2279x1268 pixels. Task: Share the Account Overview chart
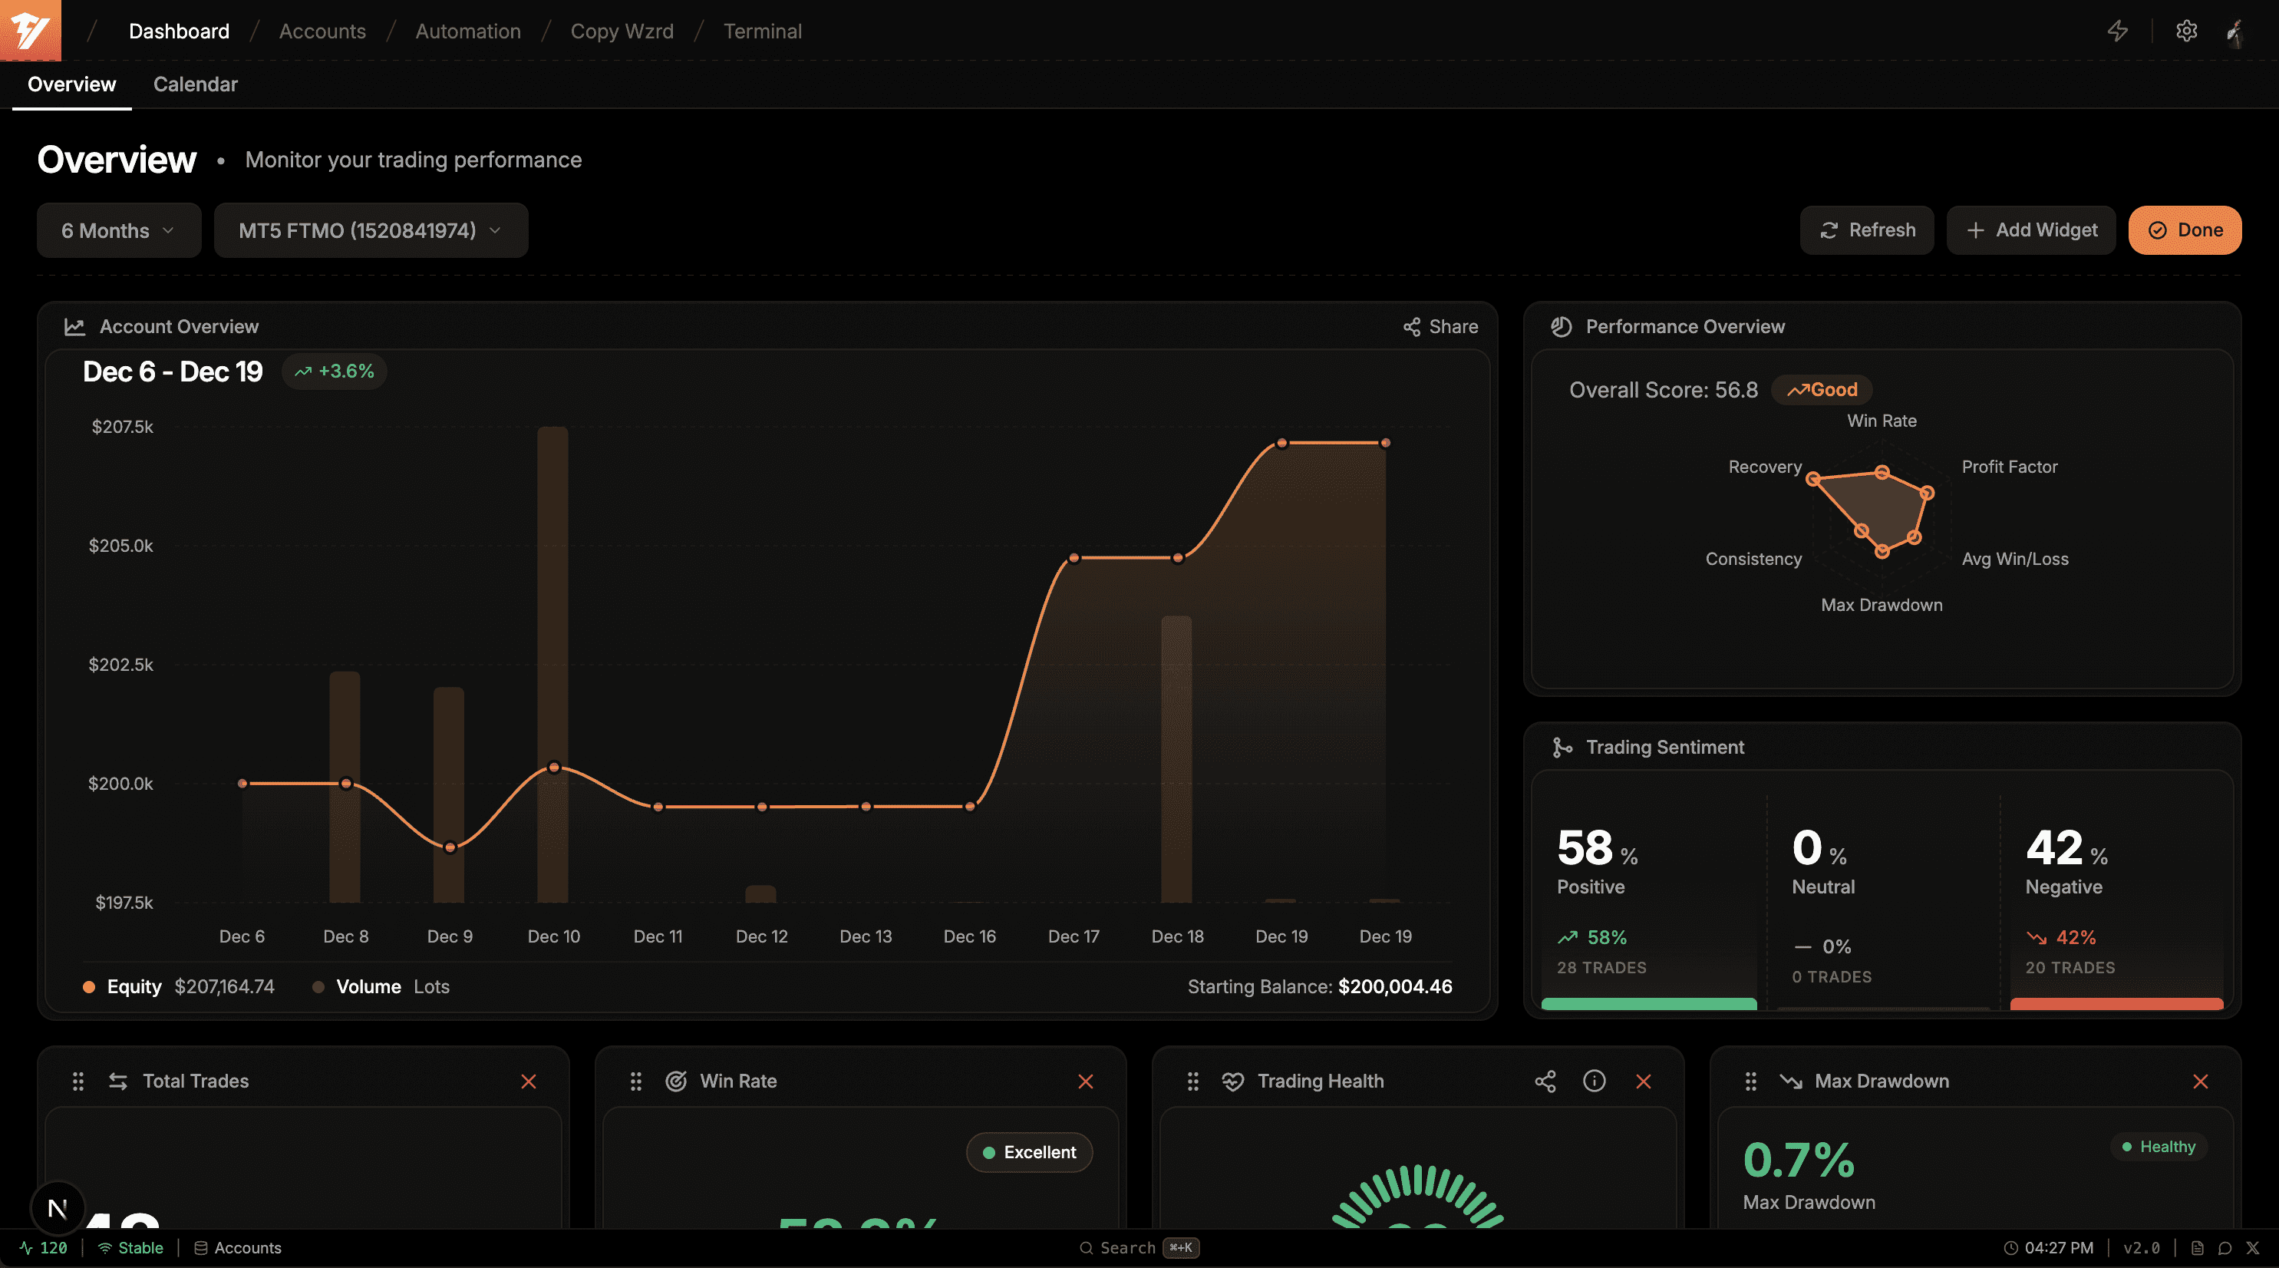[x=1440, y=325]
